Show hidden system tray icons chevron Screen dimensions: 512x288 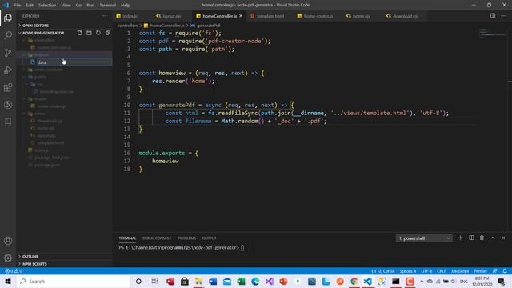[x=422, y=281]
